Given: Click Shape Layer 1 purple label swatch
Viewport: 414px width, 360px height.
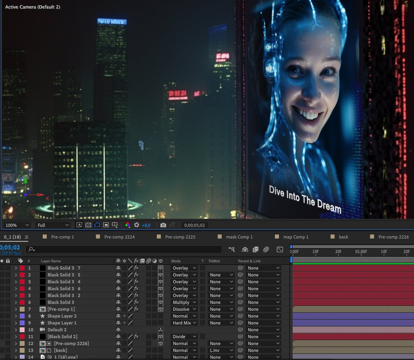Looking at the screenshot, I should 22,323.
